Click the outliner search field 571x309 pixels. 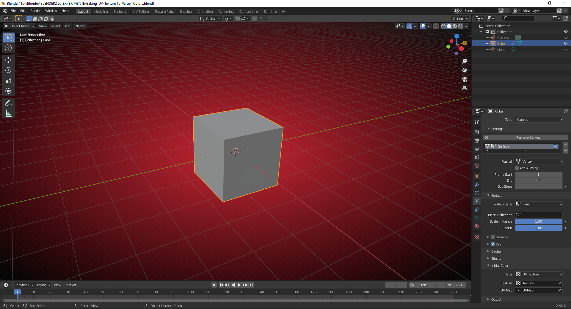click(x=517, y=18)
